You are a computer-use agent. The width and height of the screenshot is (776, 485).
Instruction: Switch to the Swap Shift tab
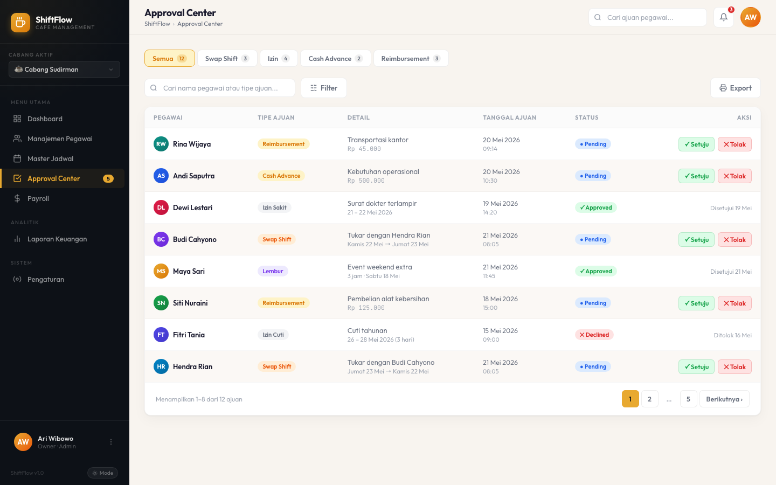[x=227, y=58]
